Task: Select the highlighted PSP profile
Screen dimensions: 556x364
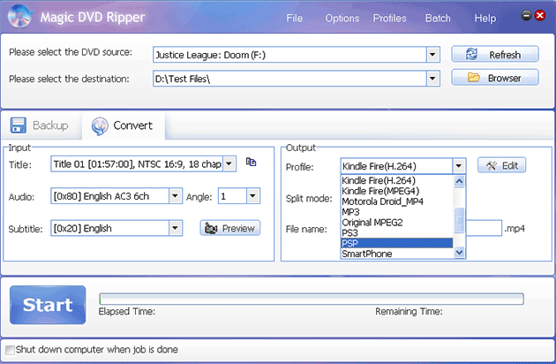Action: click(x=397, y=243)
